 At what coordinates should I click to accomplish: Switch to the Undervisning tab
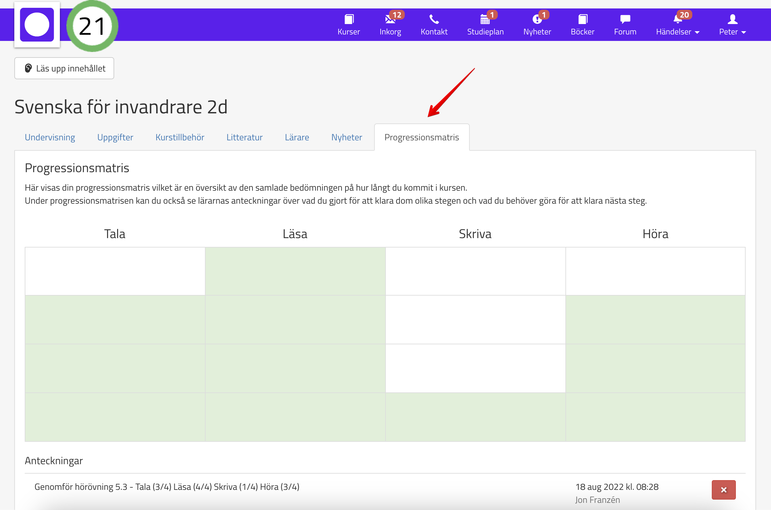(50, 137)
